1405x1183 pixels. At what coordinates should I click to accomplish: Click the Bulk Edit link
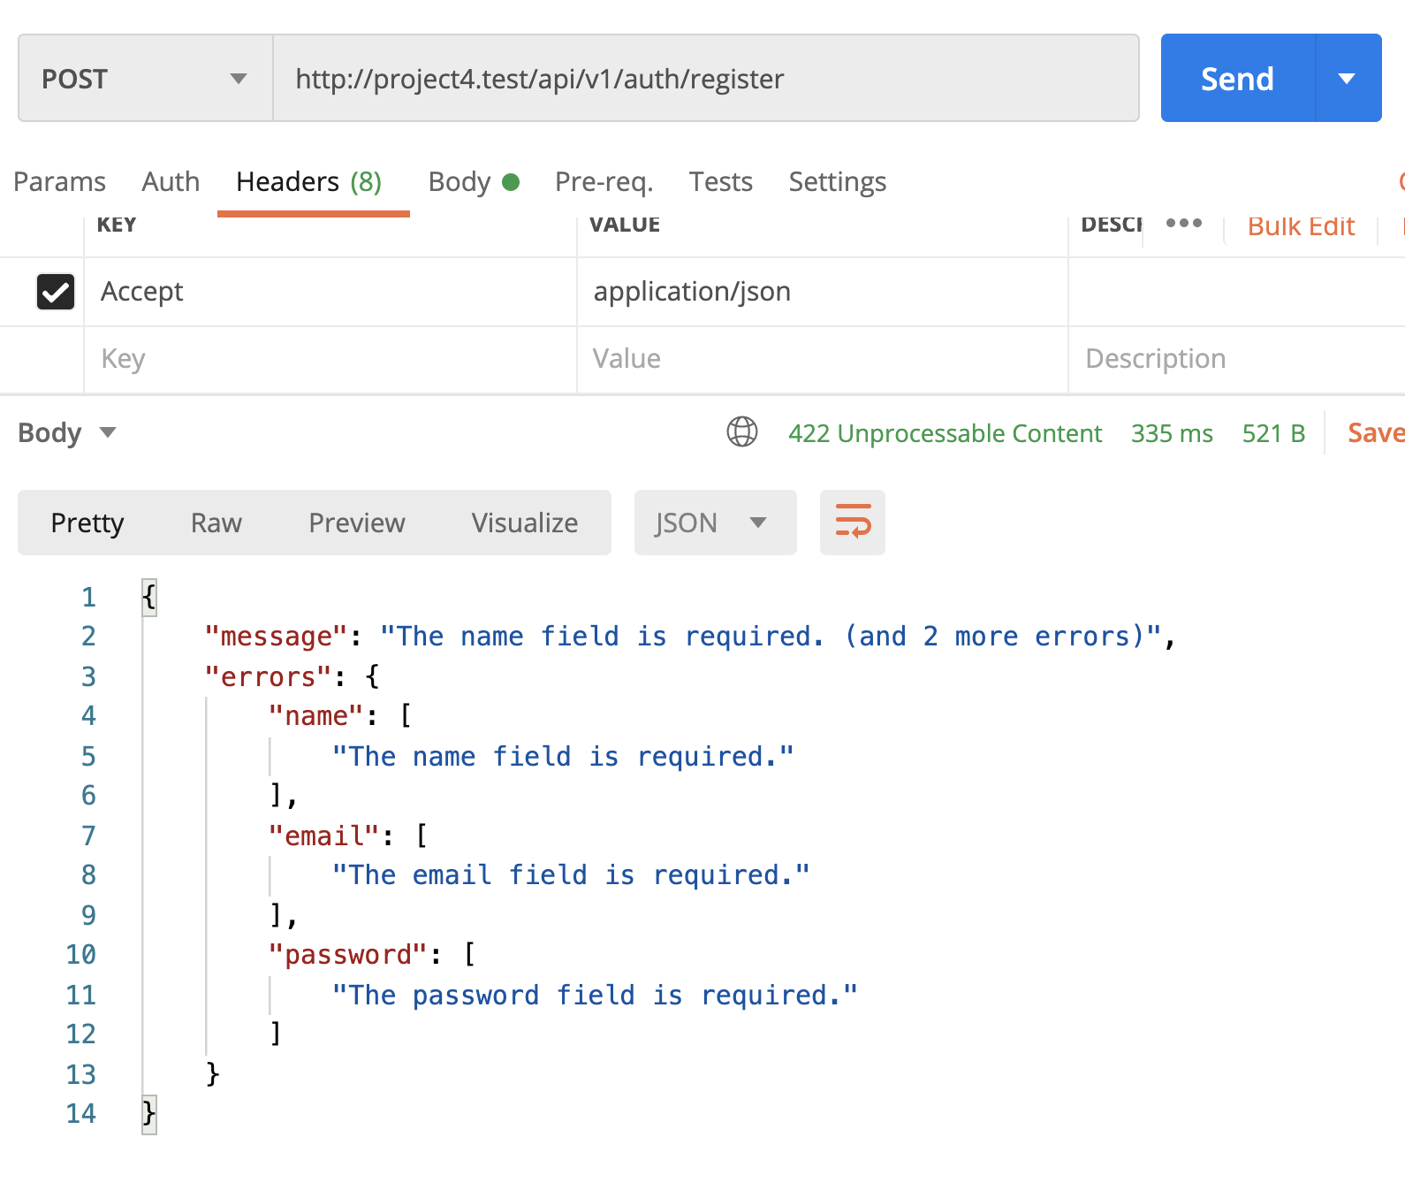[1301, 225]
